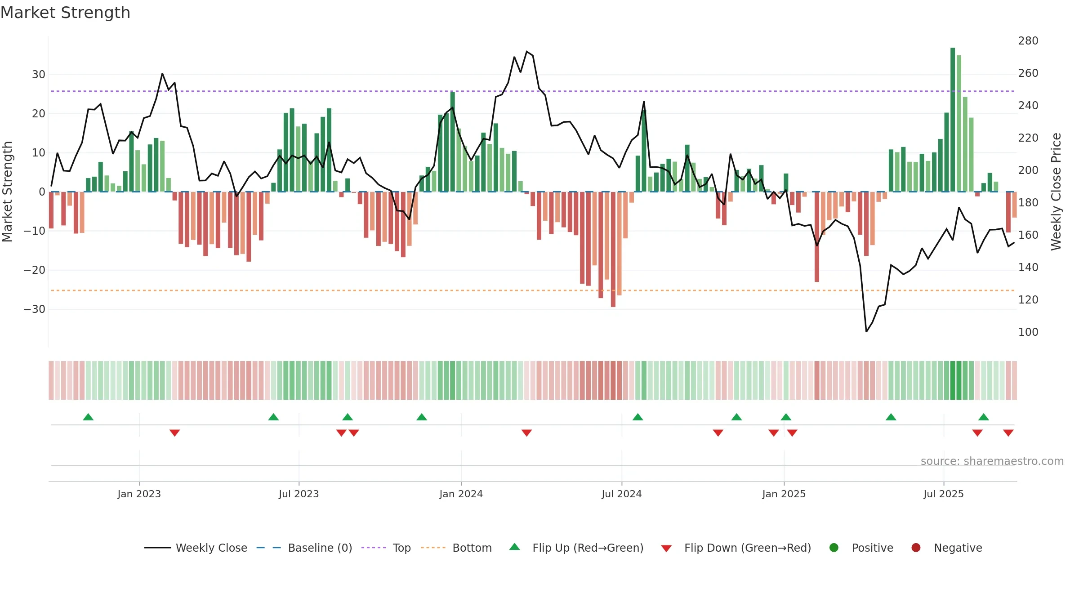The height and width of the screenshot is (607, 1079).
Task: Toggle the Positive legend entry
Action: click(x=861, y=548)
